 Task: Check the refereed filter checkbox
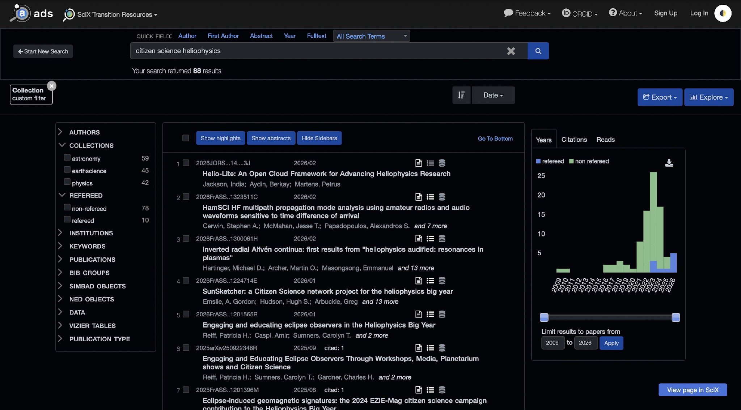[x=67, y=219]
